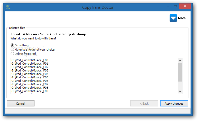Select the ._F06 file entry
Screen dimensions: 198x121
coord(30,81)
